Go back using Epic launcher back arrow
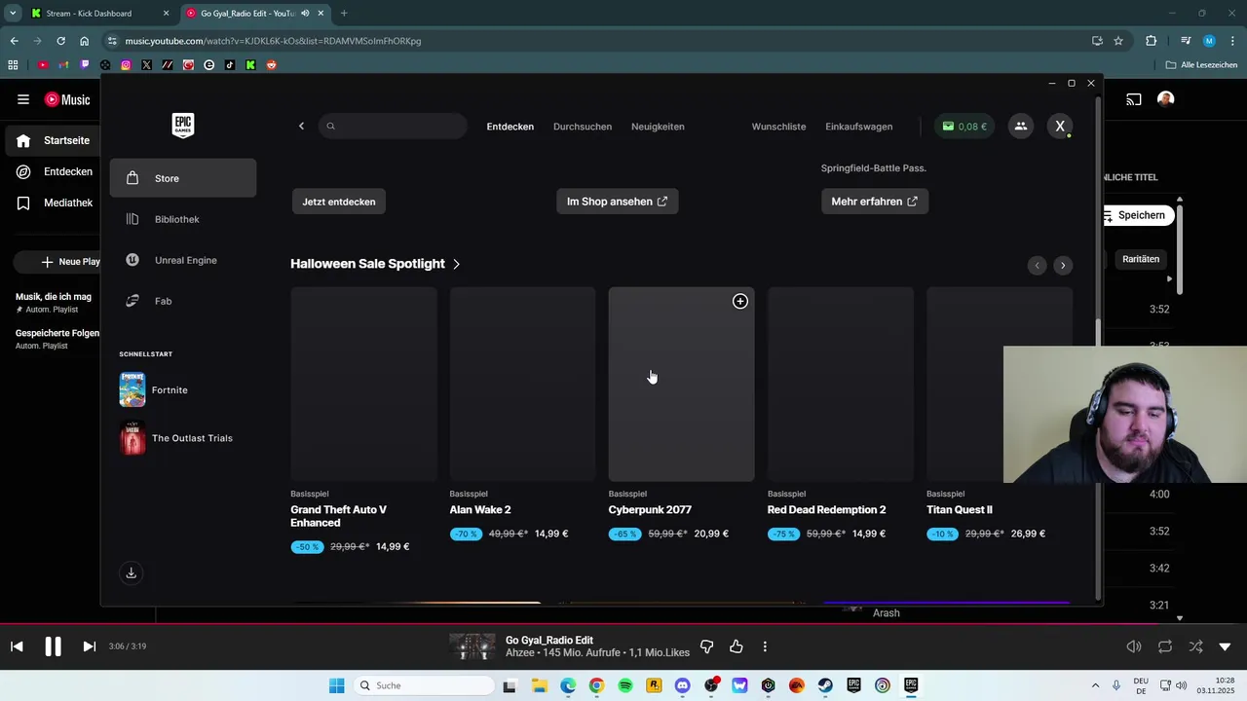The width and height of the screenshot is (1247, 701). coord(301,126)
